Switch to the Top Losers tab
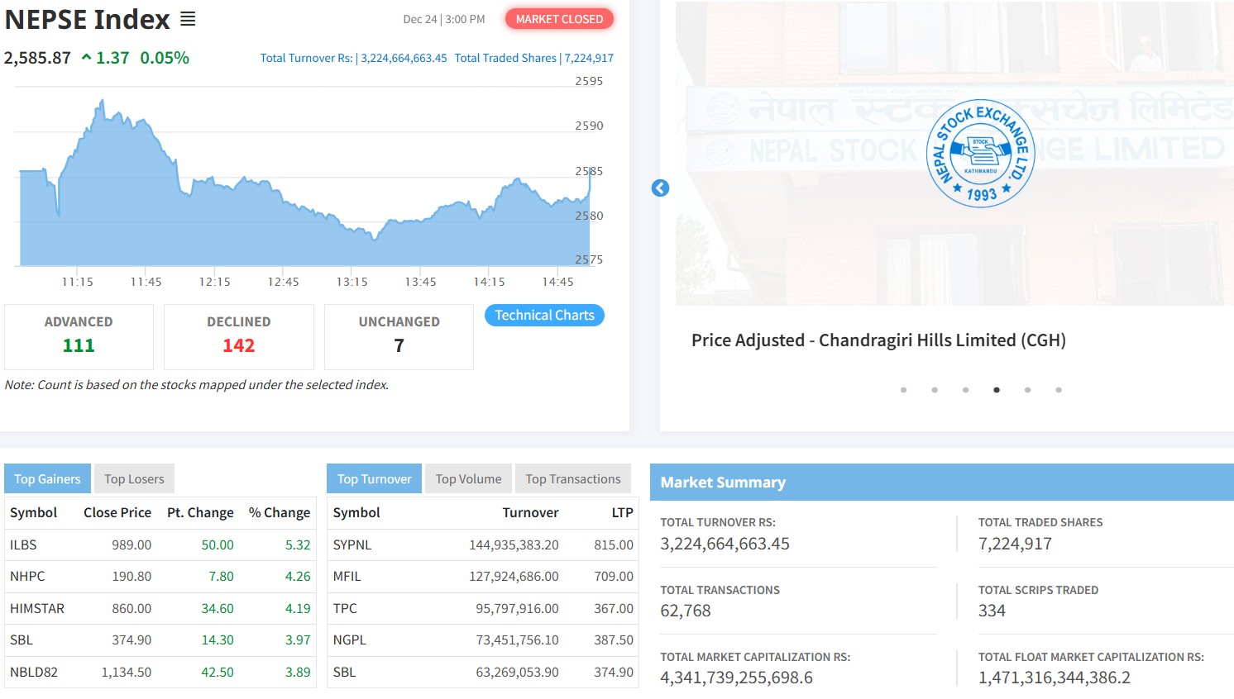The width and height of the screenshot is (1234, 699). pyautogui.click(x=134, y=479)
